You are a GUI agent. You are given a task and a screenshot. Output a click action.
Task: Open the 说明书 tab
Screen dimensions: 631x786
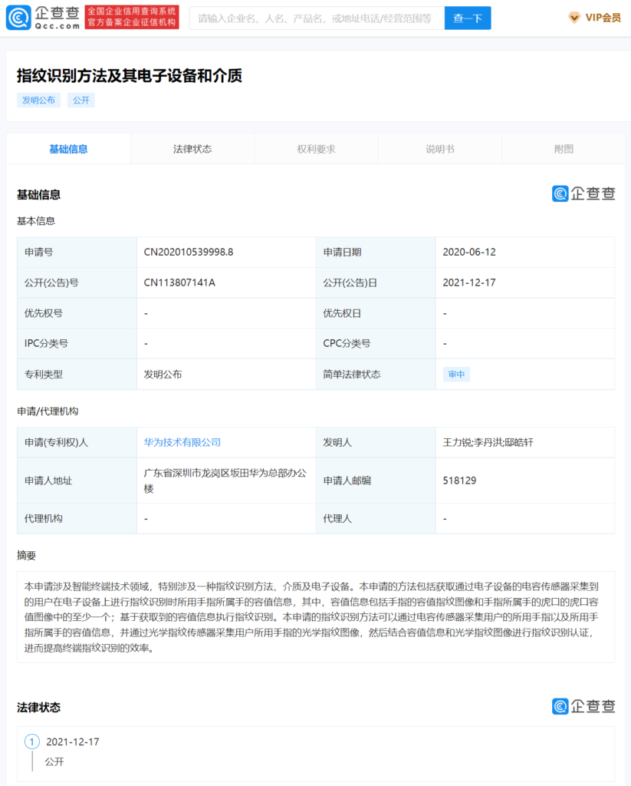pyautogui.click(x=439, y=148)
